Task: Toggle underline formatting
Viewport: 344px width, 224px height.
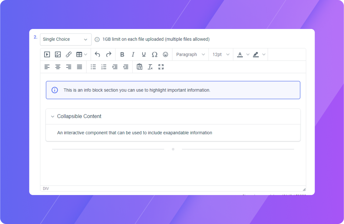Action: (x=144, y=54)
